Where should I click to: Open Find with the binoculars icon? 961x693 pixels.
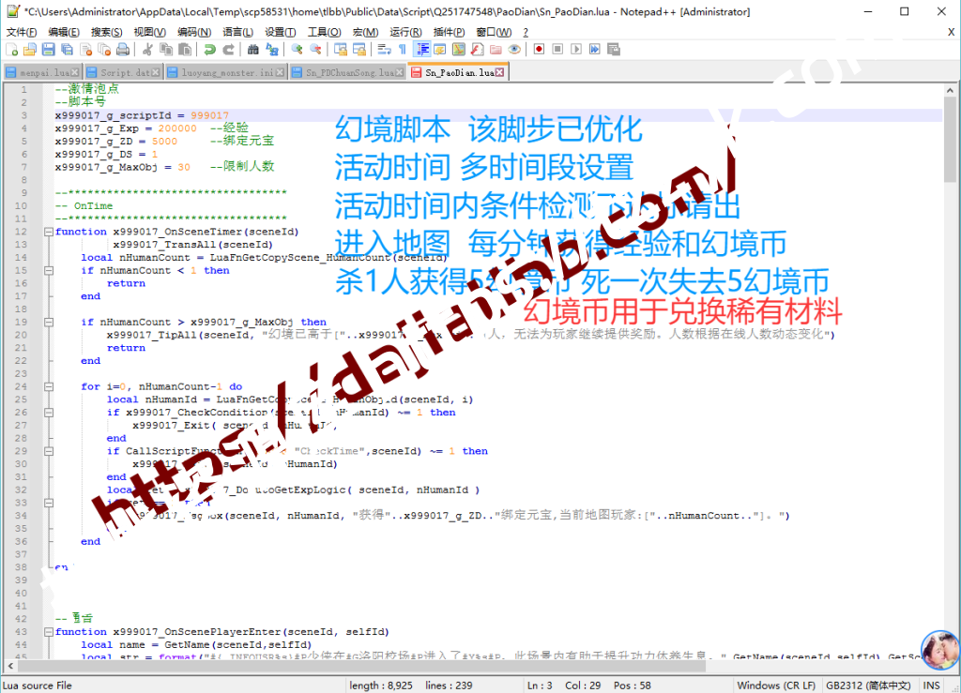253,50
